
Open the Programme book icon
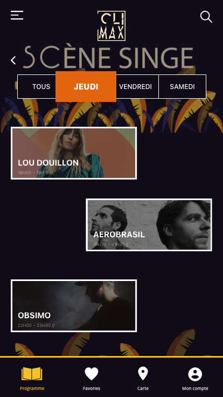click(x=32, y=374)
